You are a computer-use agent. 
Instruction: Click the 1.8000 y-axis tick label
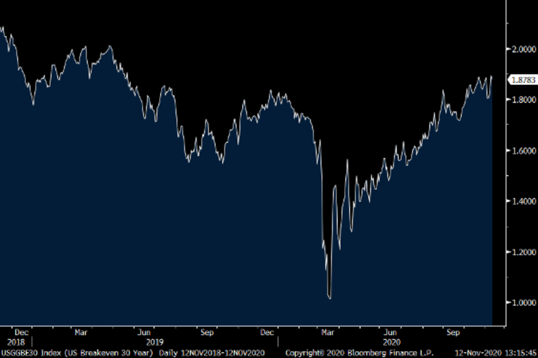click(524, 99)
